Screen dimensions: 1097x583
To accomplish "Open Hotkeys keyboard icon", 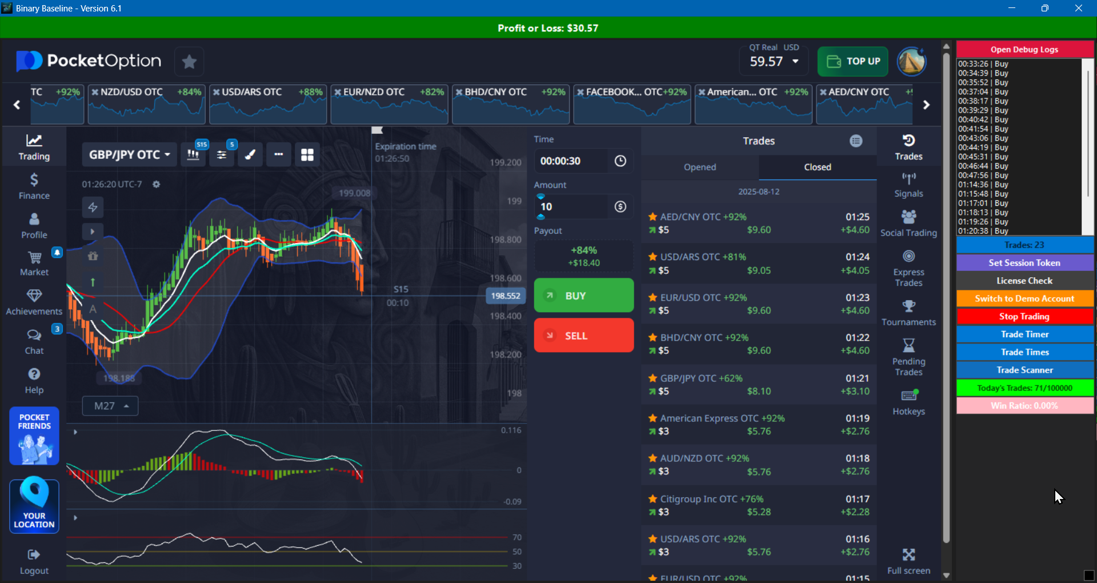I will (x=908, y=402).
